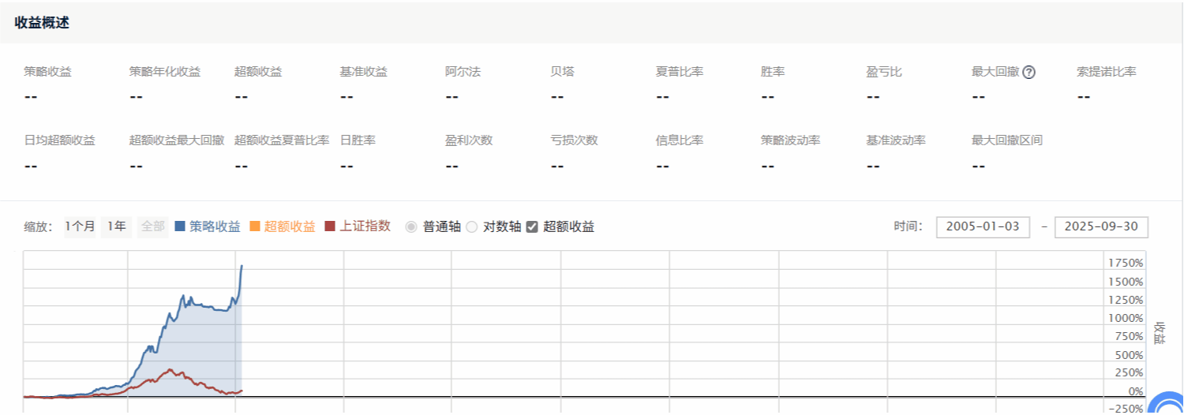Click the 收益概述 section heading
Screen dimensions: 1184x415
[x=42, y=23]
